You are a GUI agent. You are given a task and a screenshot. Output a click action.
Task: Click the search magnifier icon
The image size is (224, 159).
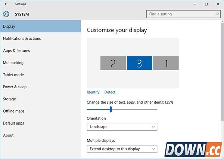click(217, 14)
